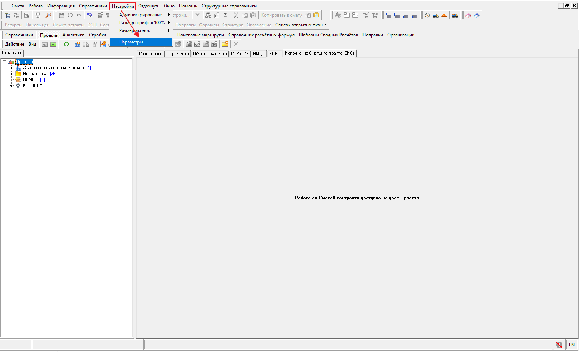
Task: Click the green folder icon in toolbar
Action: (53, 44)
